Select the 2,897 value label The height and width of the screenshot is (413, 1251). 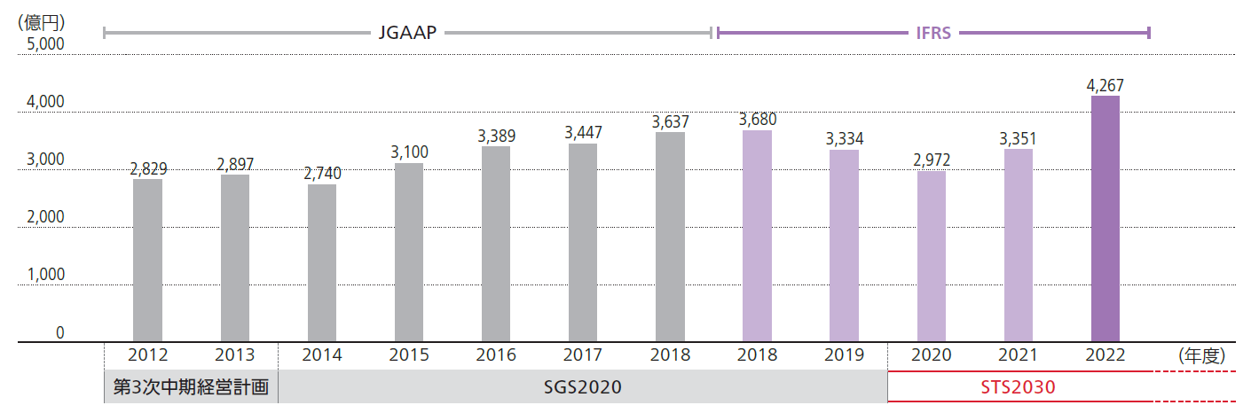(x=235, y=164)
